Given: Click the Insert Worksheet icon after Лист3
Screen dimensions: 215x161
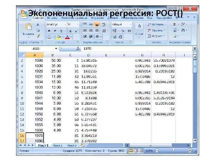Looking at the screenshot, I should pos(83,145).
